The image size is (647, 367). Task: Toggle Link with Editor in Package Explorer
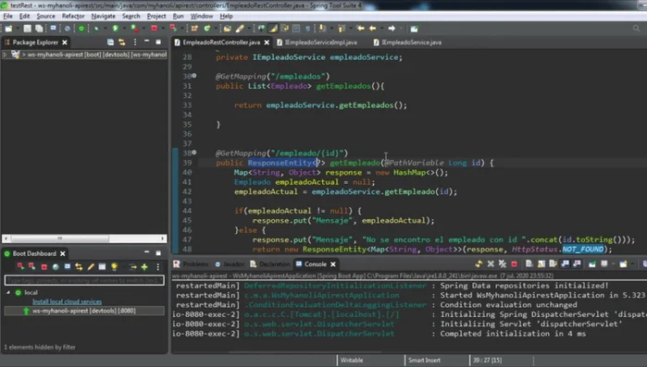coord(122,42)
